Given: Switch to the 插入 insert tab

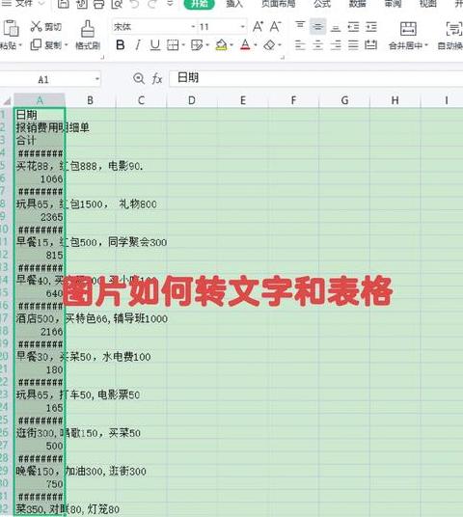Looking at the screenshot, I should tap(234, 4).
